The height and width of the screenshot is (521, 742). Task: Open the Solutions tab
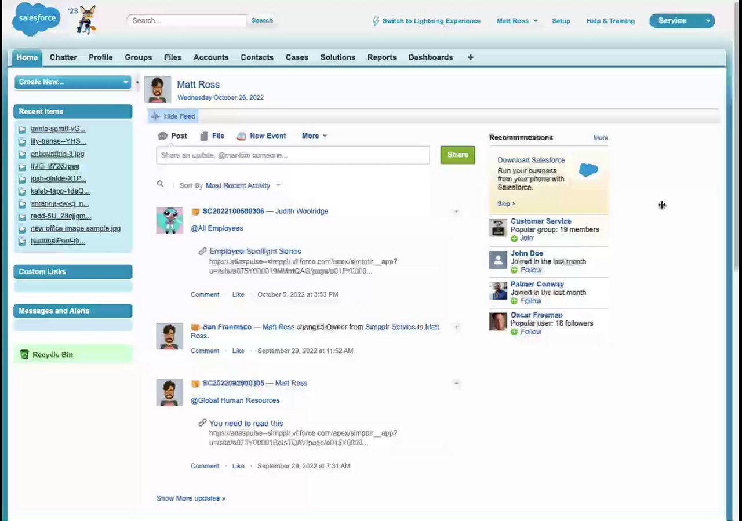(x=337, y=57)
